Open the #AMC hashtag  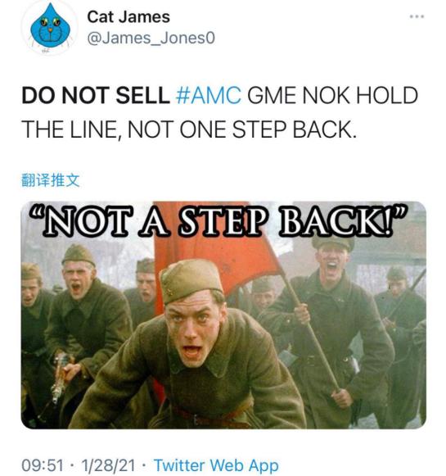coord(209,95)
